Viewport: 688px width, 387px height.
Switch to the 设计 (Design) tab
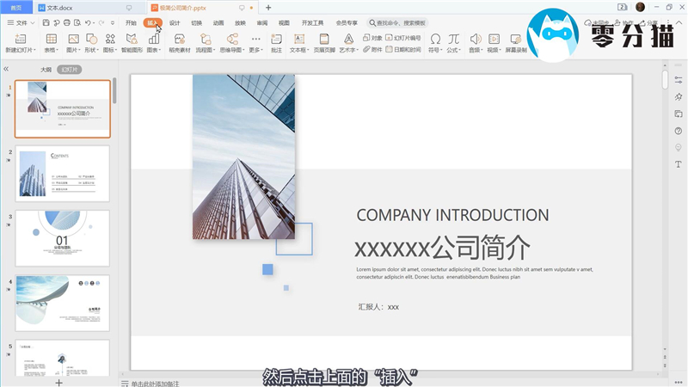pyautogui.click(x=175, y=22)
